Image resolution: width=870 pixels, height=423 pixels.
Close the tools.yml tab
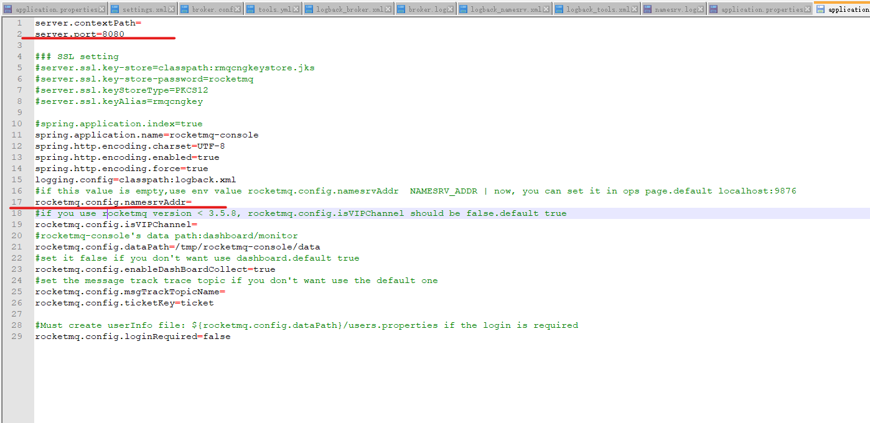[x=297, y=9]
